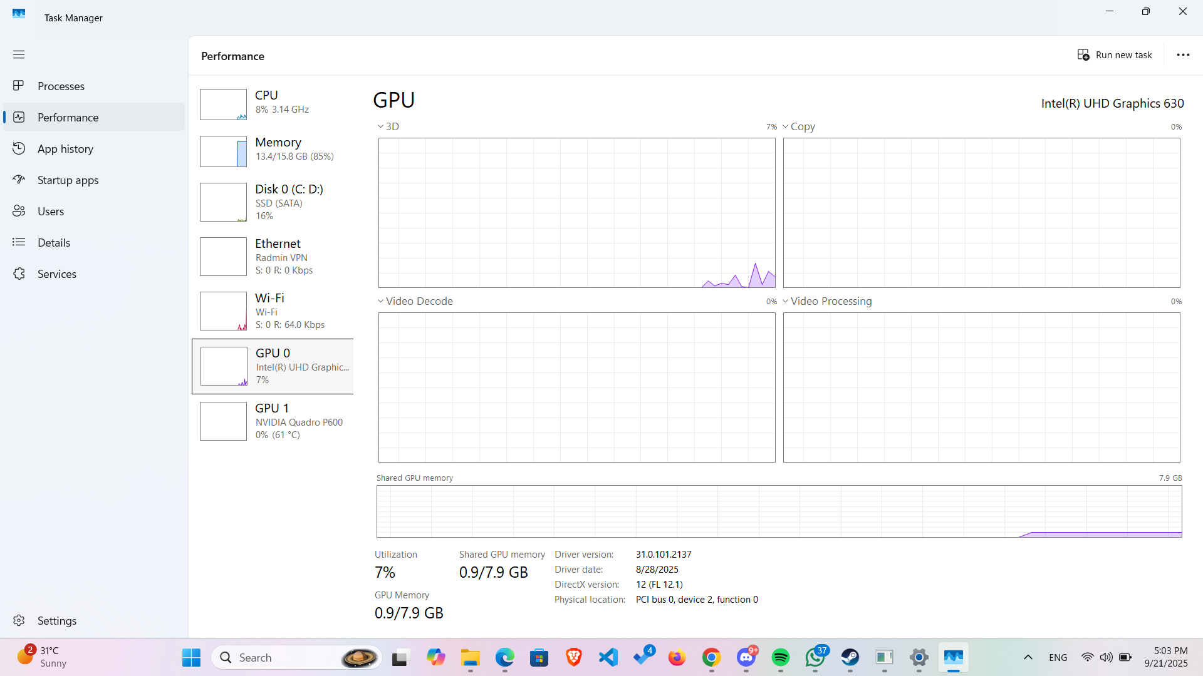Select the Memory performance item
This screenshot has height=676, width=1203.
[273, 151]
